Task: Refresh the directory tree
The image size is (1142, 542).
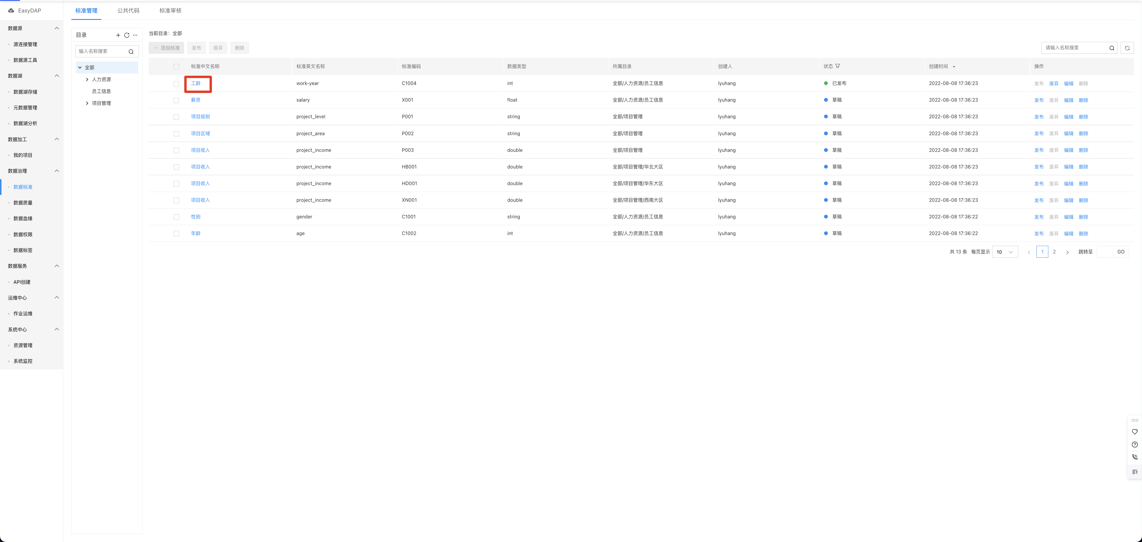Action: tap(127, 35)
